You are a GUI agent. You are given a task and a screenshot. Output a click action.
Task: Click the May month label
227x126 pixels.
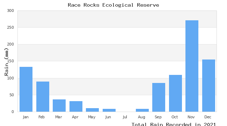click(x=92, y=117)
